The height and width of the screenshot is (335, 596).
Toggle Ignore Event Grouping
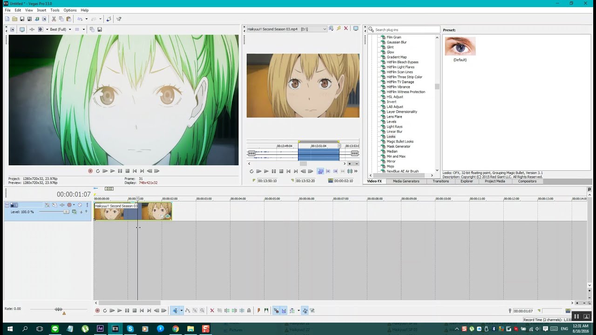coord(312,310)
